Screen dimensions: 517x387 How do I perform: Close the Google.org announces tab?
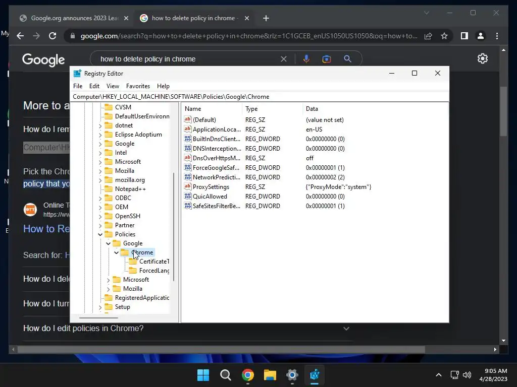(126, 18)
